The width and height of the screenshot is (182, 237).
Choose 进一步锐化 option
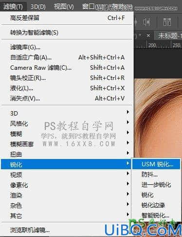tap(156, 185)
